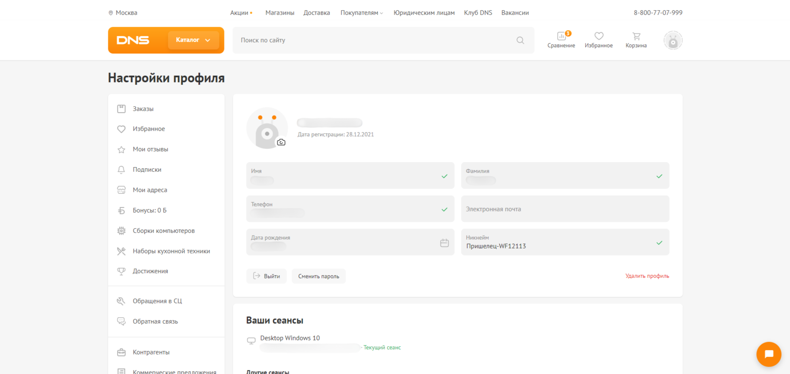Click the bonus icon beside Бонусы
Screen dimensions: 790x374
tap(121, 211)
